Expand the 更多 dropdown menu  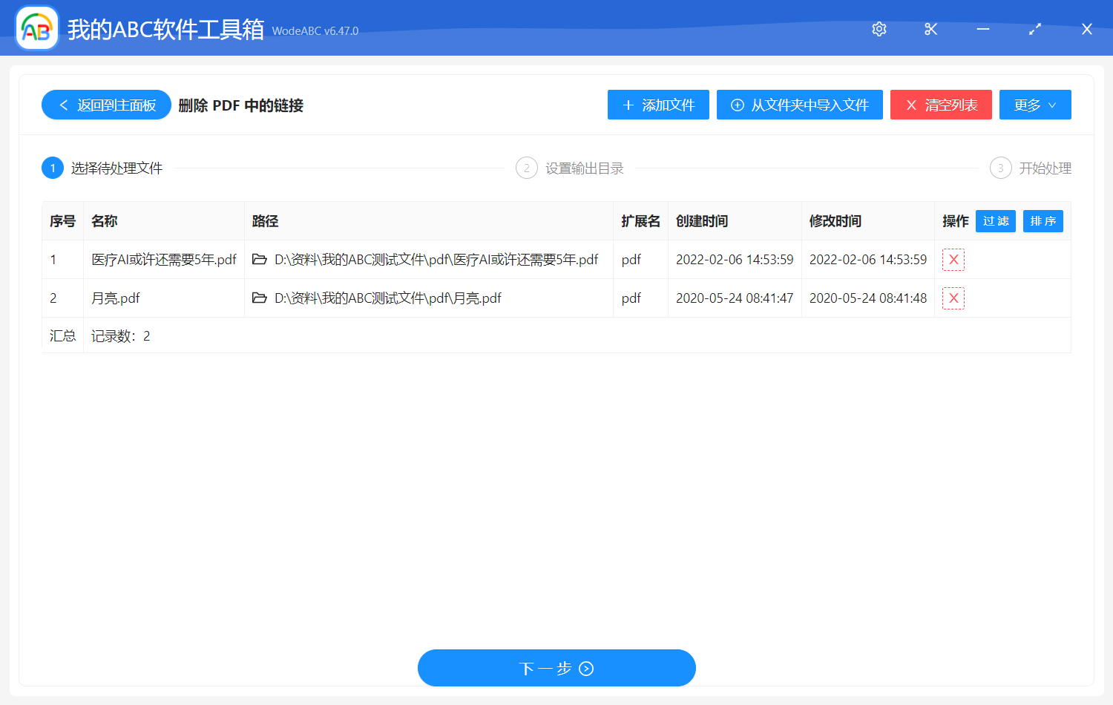pos(1035,105)
